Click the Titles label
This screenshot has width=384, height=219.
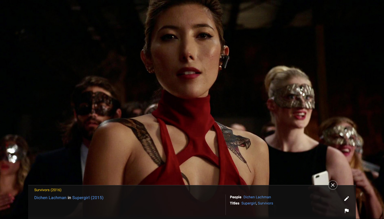pyautogui.click(x=234, y=203)
